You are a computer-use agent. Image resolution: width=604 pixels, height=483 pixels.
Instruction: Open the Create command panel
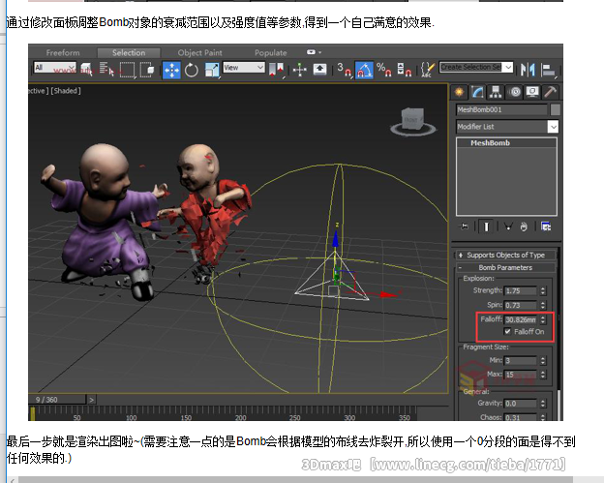[x=459, y=92]
